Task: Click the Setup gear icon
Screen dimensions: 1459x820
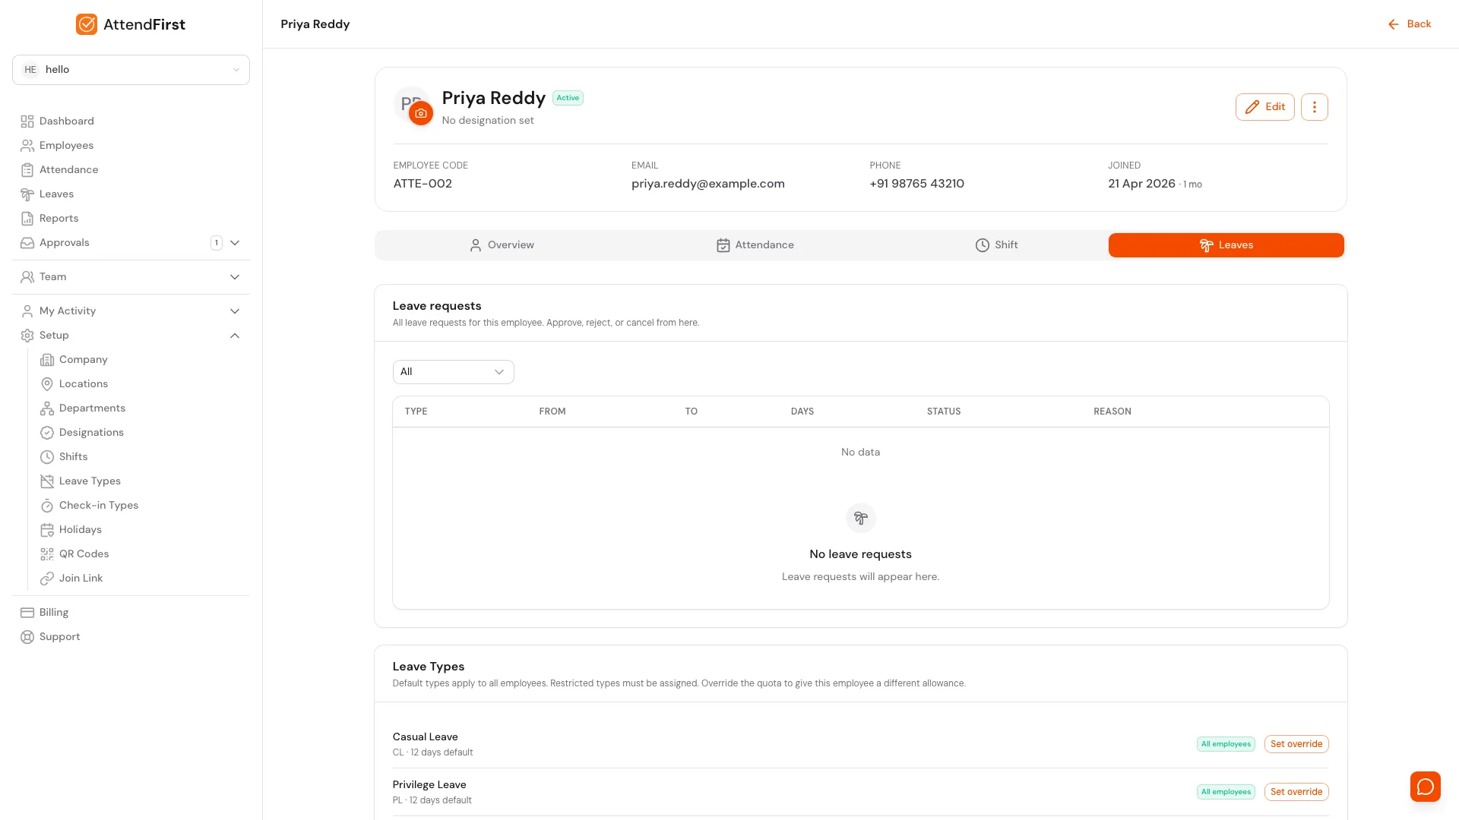Action: [x=27, y=336]
